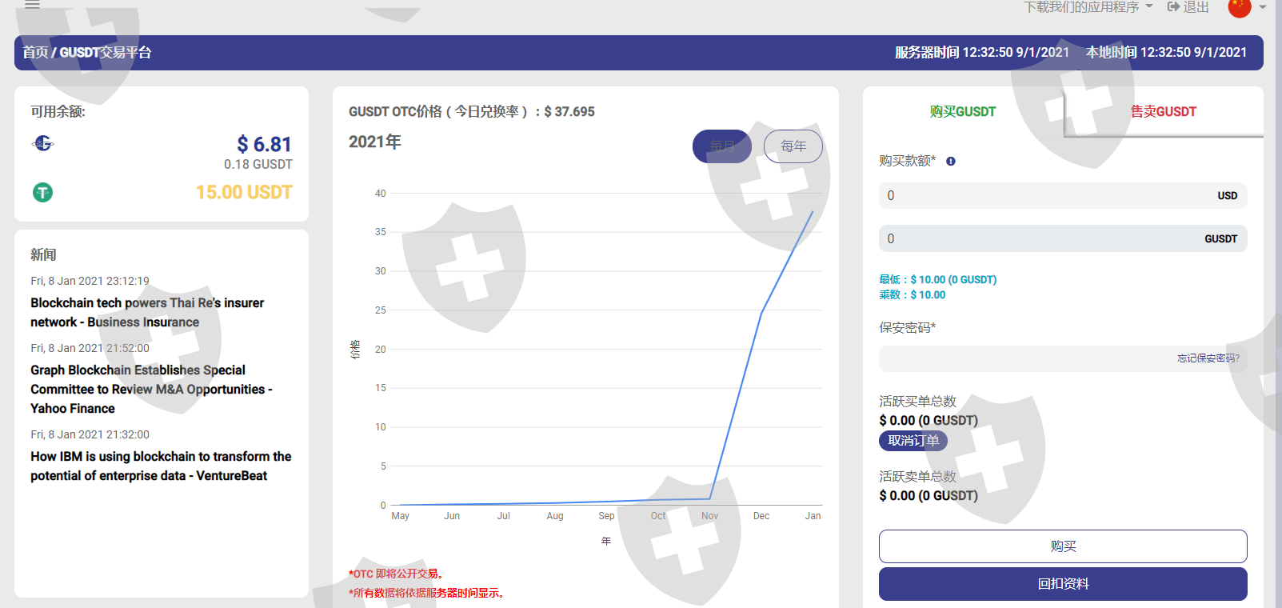Click the '乘数：$ 10.00' text
Image resolution: width=1282 pixels, height=608 pixels.
click(x=913, y=295)
